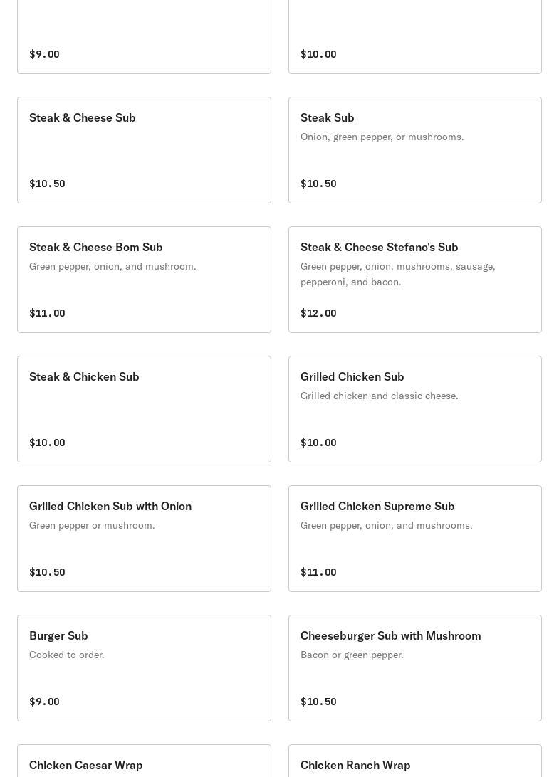Image resolution: width=559 pixels, height=777 pixels.
Task: Click 'Grilled chicken and classic cheese.' description
Action: [x=379, y=396]
